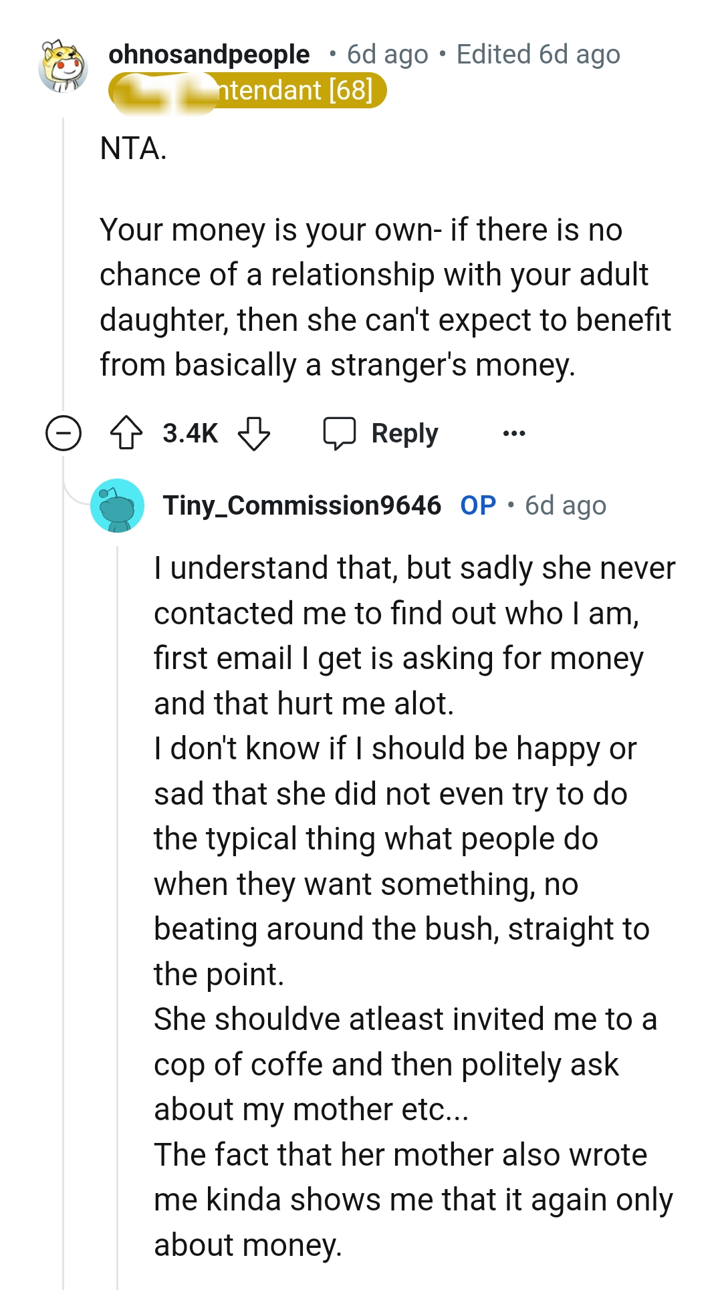Open Tiny_Commission9646's avatar image
This screenshot has height=1290, width=722.
[x=118, y=506]
